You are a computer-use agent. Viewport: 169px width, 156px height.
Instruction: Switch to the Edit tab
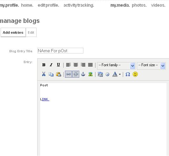click(x=31, y=32)
